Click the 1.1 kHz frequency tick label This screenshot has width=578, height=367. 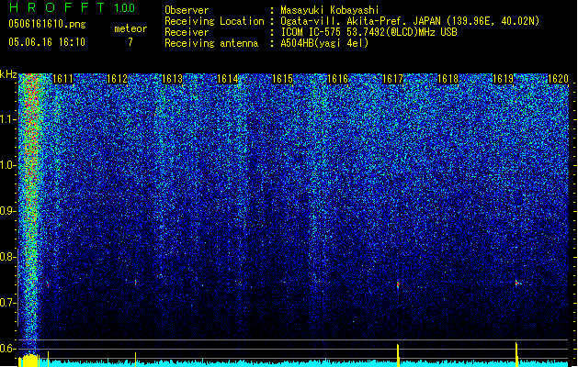click(x=8, y=119)
